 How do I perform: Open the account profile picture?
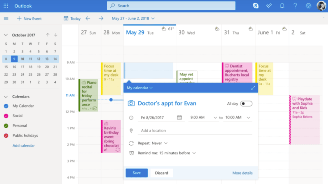coord(321,6)
